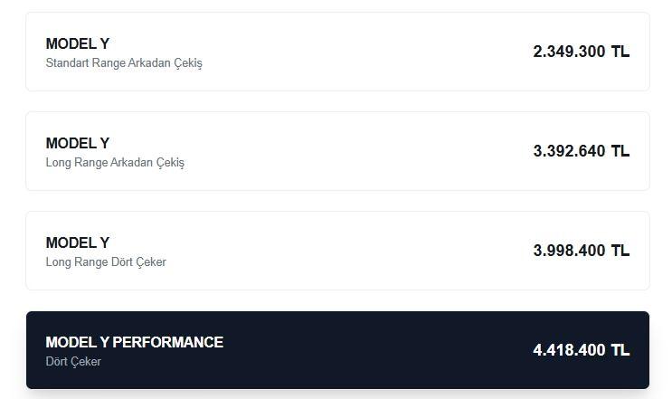This screenshot has height=399, width=672.
Task: Click the 3.392.640 TL price
Action: tap(569, 151)
